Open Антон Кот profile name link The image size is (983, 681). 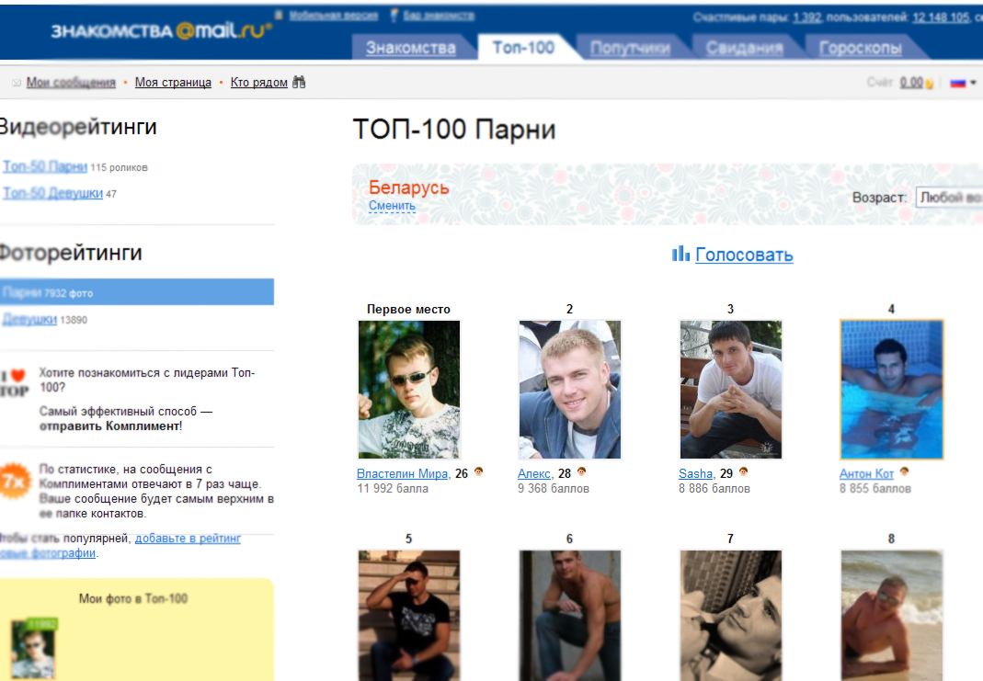pos(866,473)
